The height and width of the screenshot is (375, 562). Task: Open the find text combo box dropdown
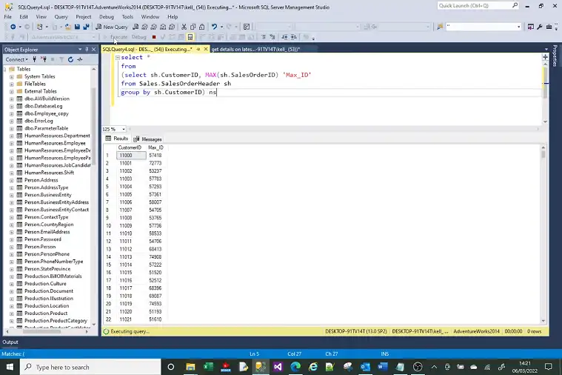pos(518,27)
